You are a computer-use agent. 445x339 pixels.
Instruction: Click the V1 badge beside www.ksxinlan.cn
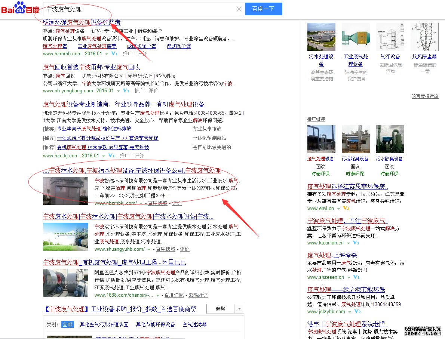pyautogui.click(x=356, y=243)
